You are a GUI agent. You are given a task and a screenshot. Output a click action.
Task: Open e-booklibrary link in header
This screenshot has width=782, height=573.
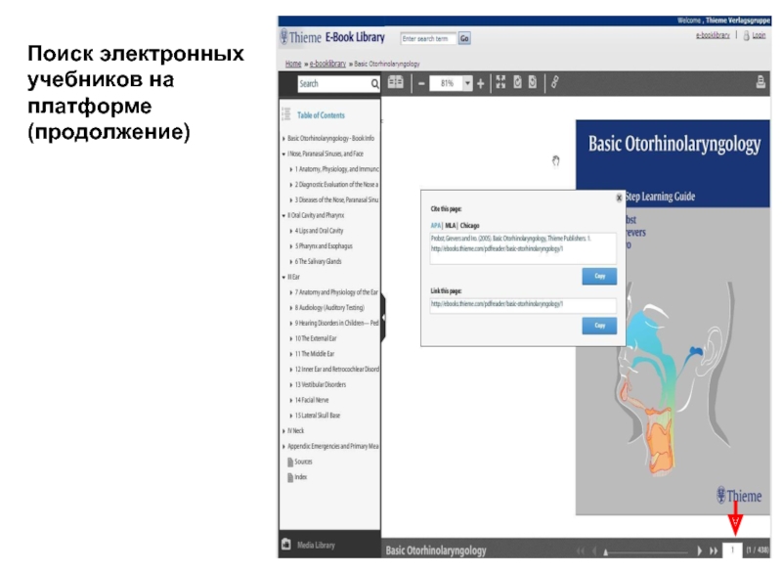(713, 35)
